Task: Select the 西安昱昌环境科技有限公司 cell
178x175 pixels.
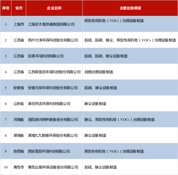Action: click(x=54, y=151)
